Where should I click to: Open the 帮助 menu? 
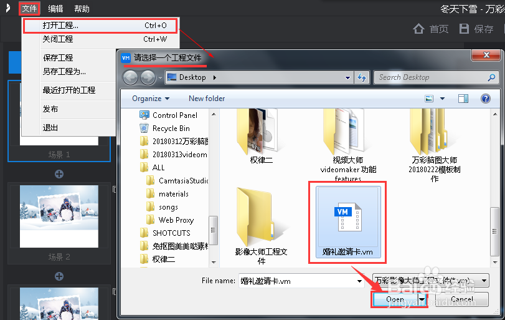(x=82, y=9)
